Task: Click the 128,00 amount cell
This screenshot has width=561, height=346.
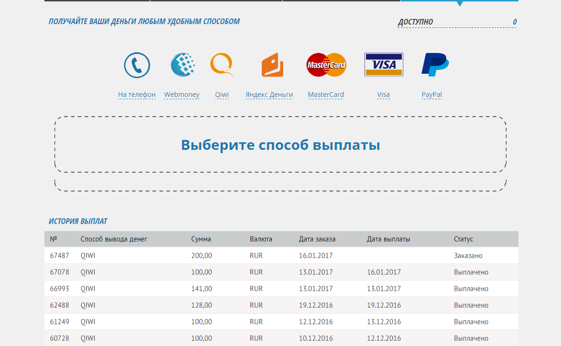Action: pyautogui.click(x=201, y=305)
